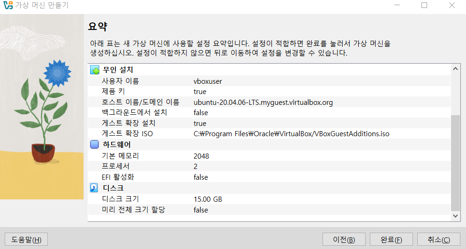Select the 호스트 이름/도메인 이름 label
The height and width of the screenshot is (249, 466).
tap(141, 102)
